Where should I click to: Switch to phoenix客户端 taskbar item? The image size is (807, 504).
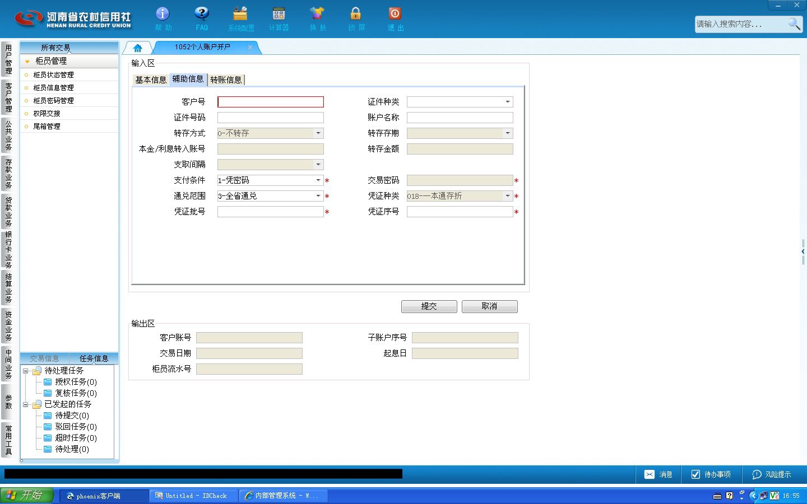tap(103, 496)
